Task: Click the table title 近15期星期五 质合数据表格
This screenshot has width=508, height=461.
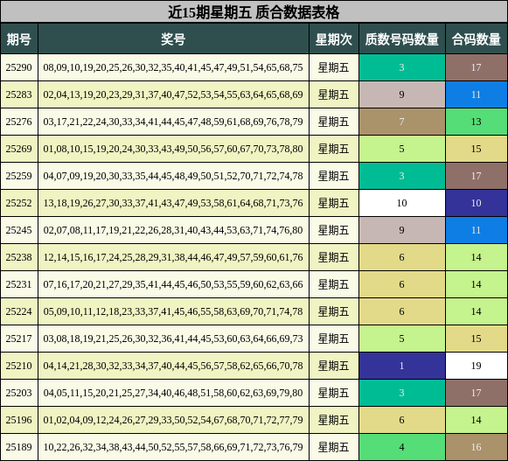Action: tap(254, 12)
